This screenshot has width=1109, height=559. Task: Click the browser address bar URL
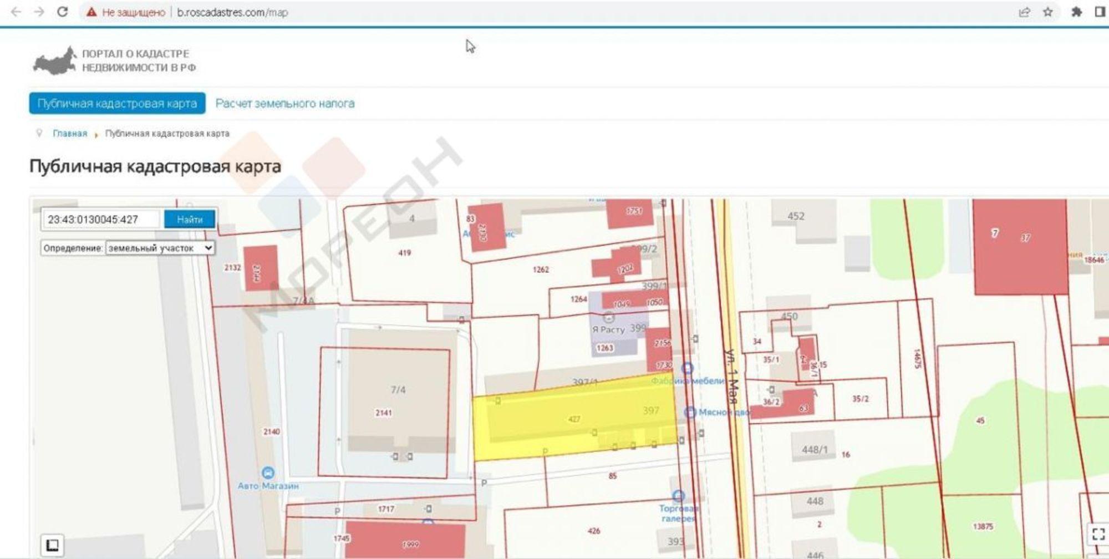pos(232,12)
